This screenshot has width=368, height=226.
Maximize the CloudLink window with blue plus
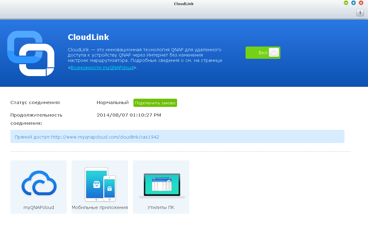(x=354, y=3)
